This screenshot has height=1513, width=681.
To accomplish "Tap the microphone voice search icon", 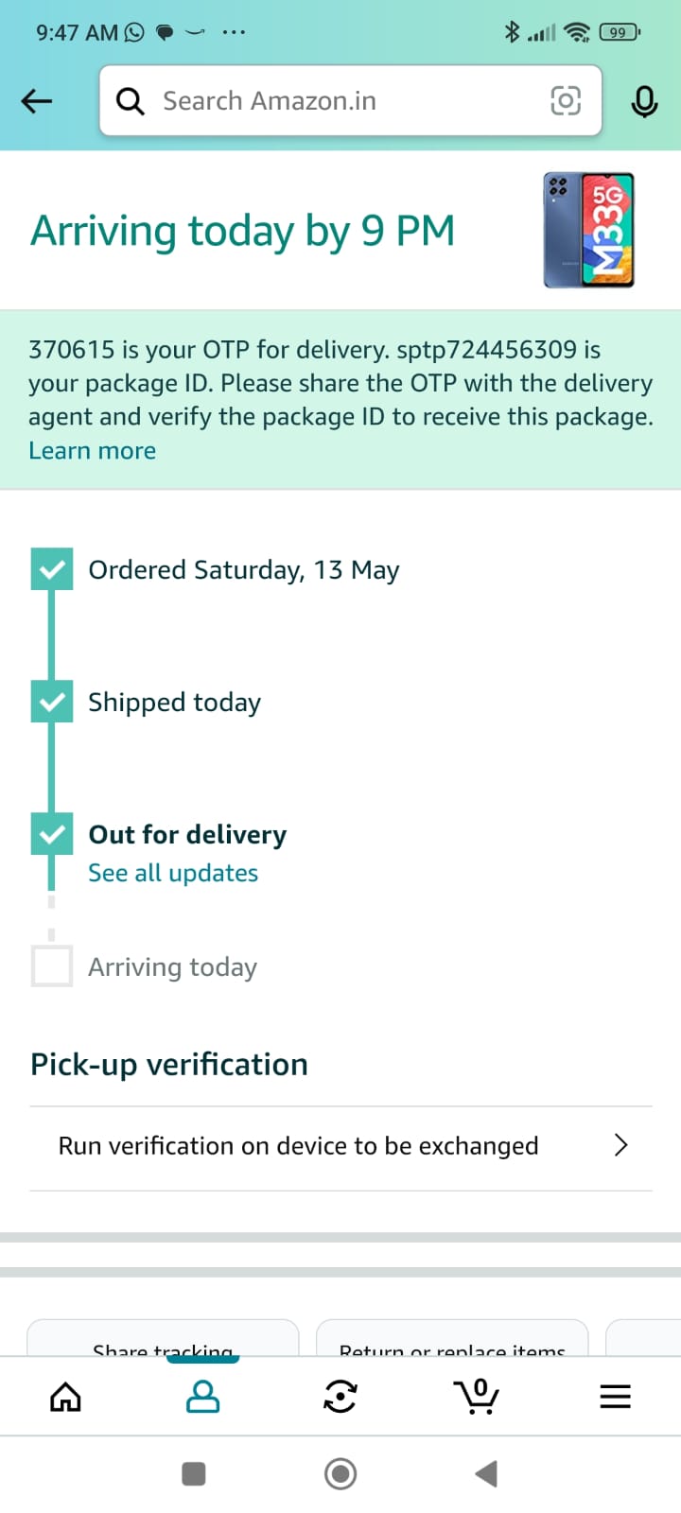I will 644,101.
